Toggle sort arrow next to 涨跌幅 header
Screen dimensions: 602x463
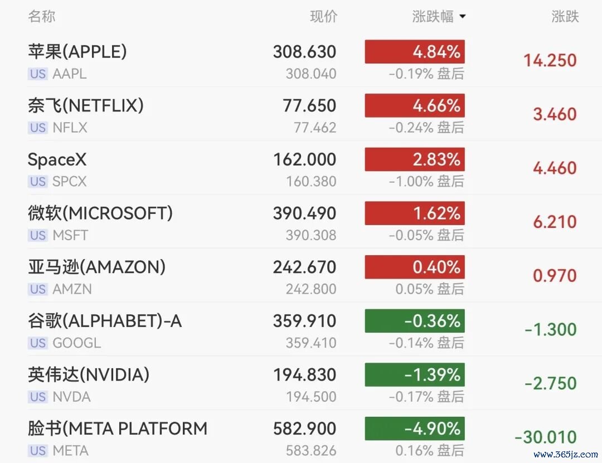click(463, 17)
